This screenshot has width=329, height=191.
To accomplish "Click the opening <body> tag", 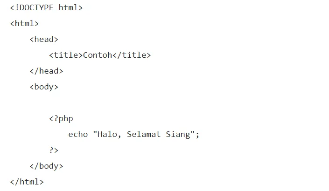I will click(44, 87).
